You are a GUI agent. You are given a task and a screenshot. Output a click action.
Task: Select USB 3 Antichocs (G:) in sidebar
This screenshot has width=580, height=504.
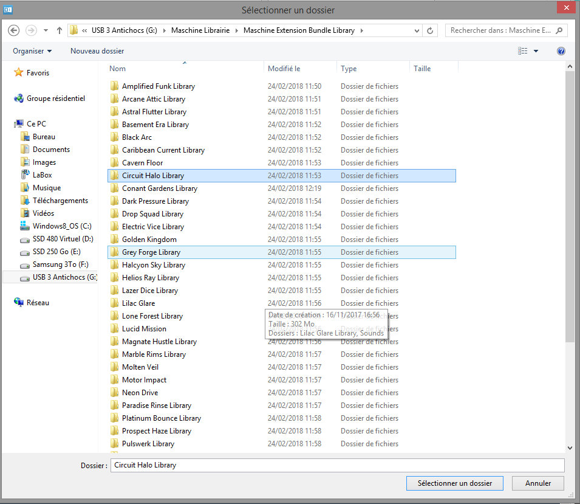tap(50, 277)
